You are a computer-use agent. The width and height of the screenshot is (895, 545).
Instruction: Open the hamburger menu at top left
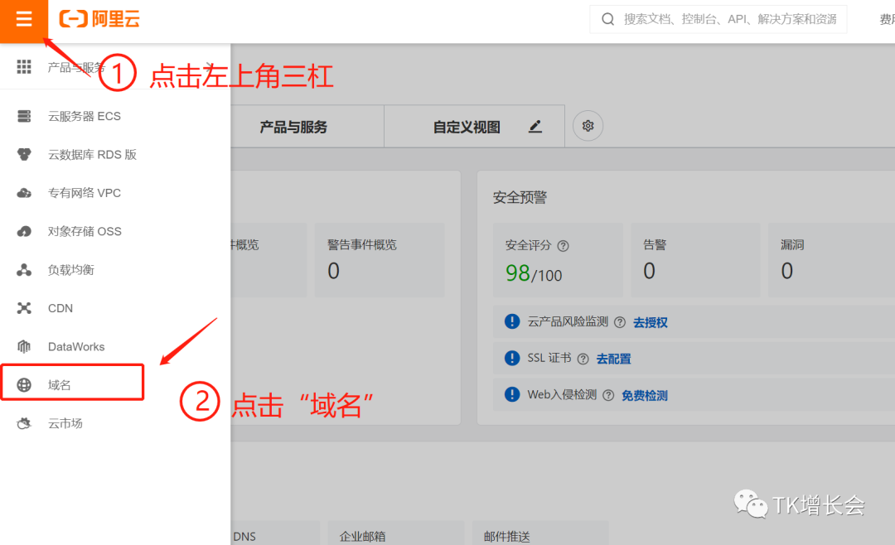[x=23, y=20]
